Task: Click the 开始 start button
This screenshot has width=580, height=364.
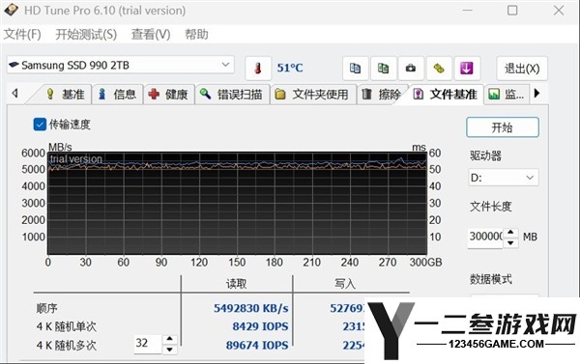Action: [503, 127]
